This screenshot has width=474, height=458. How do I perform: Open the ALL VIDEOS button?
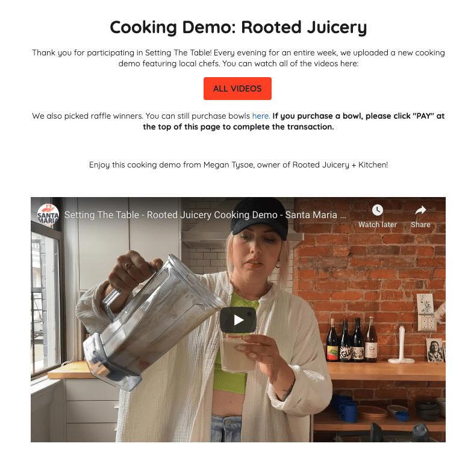(237, 89)
